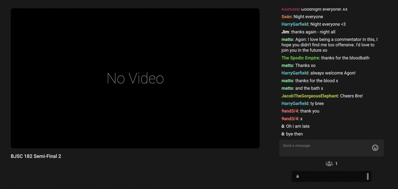Click the 'BJSC 182 Semi-Final 2' stream title

coord(36,156)
